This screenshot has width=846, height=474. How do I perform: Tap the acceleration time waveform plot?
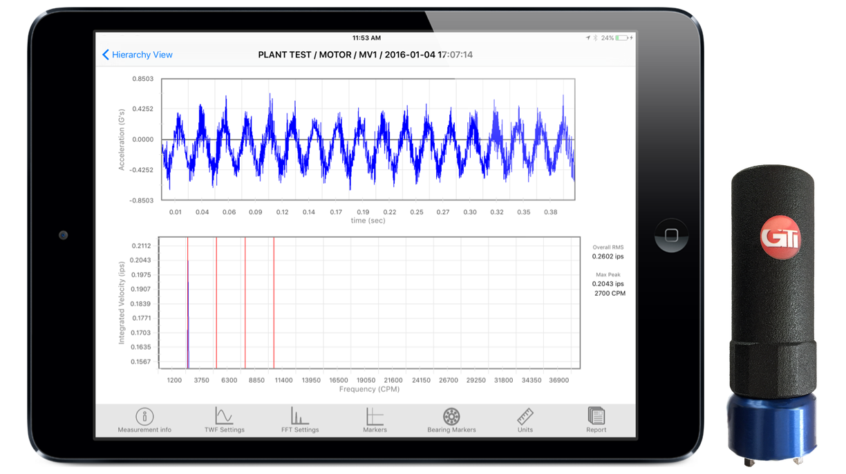coord(368,140)
